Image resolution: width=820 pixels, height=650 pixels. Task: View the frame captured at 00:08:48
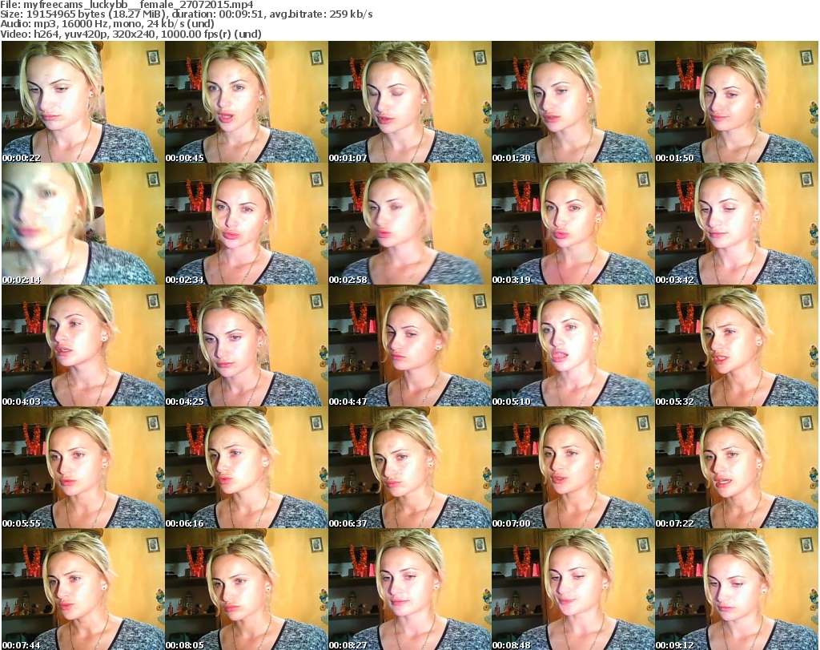pos(573,589)
